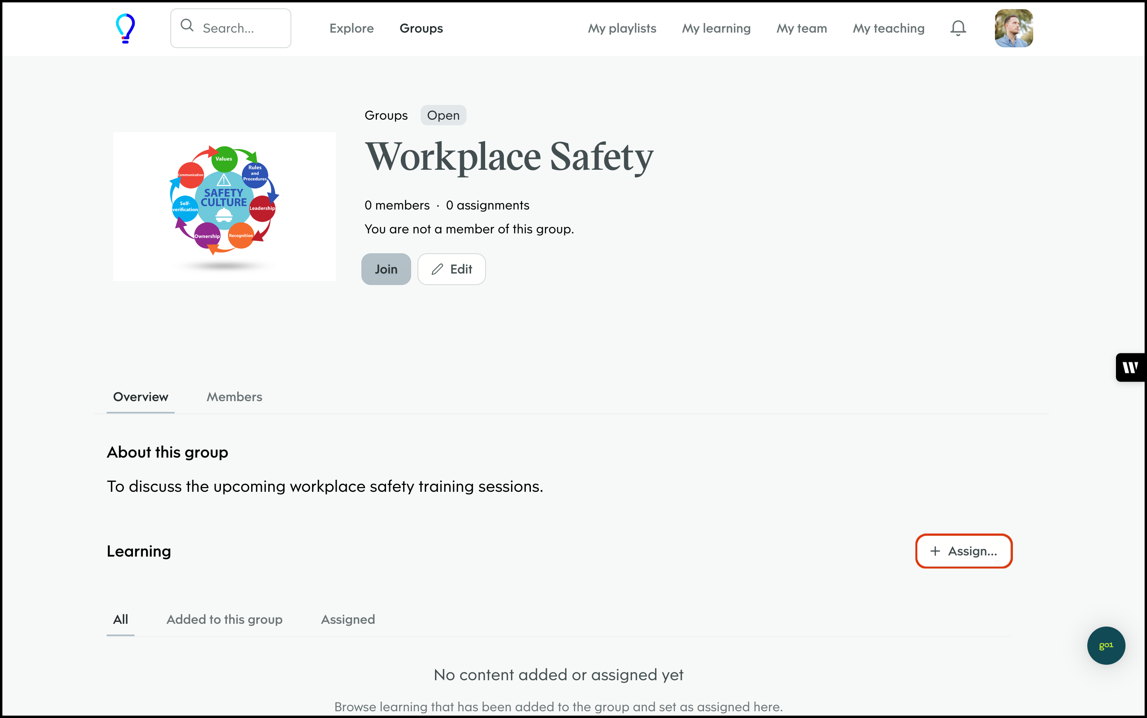Select the Added to this group tab

tap(224, 619)
